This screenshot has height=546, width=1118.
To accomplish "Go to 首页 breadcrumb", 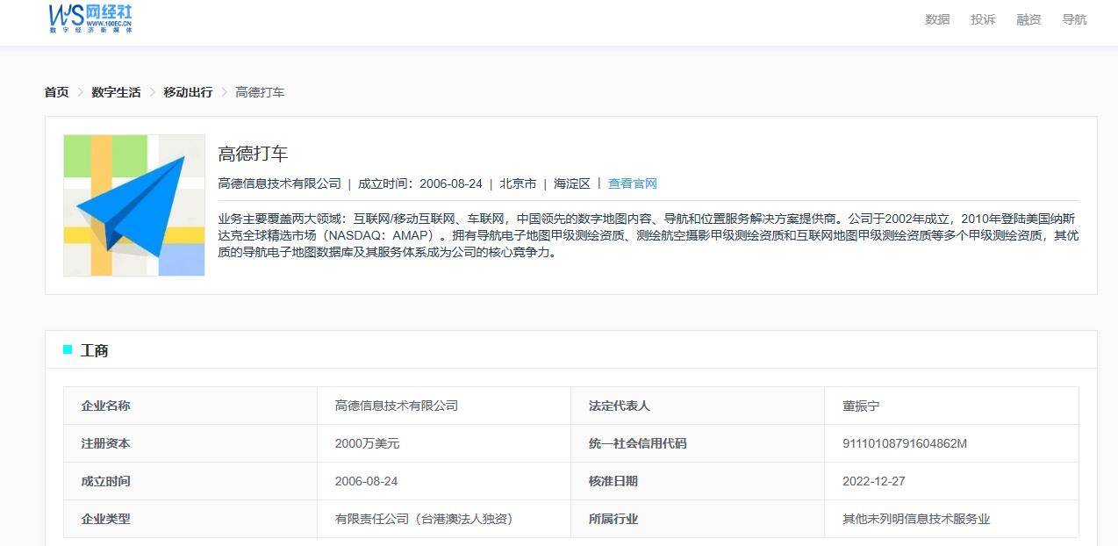I will pos(57,92).
